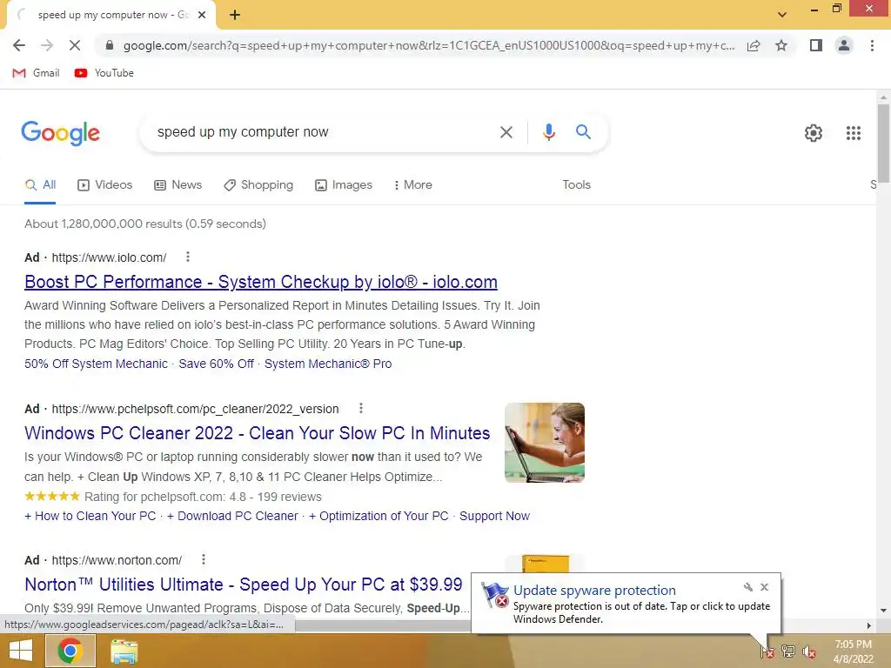This screenshot has height=668, width=891.
Task: Click the forward navigation arrow
Action: pos(47,45)
